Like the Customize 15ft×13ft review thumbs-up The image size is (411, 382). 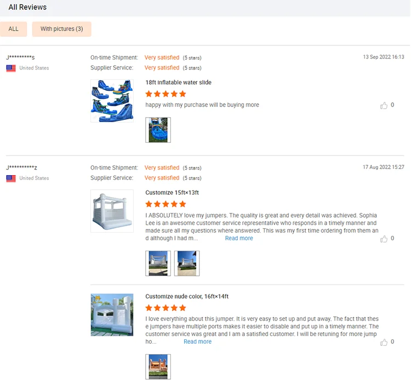point(384,239)
